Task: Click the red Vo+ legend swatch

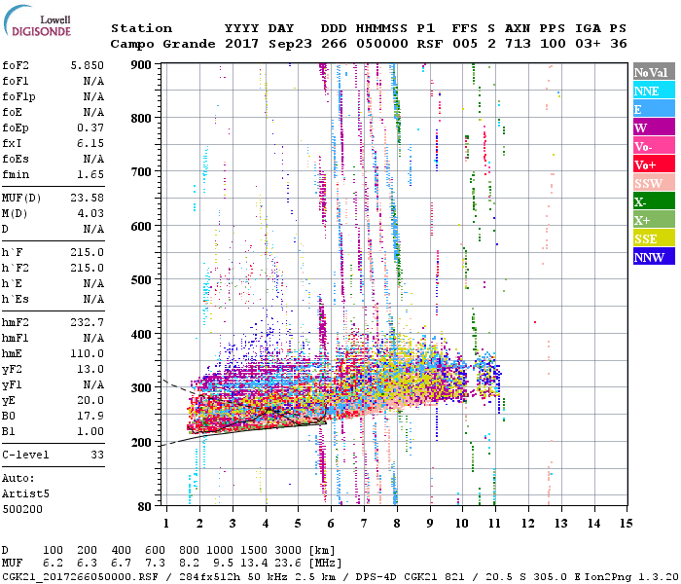Action: pyautogui.click(x=654, y=165)
